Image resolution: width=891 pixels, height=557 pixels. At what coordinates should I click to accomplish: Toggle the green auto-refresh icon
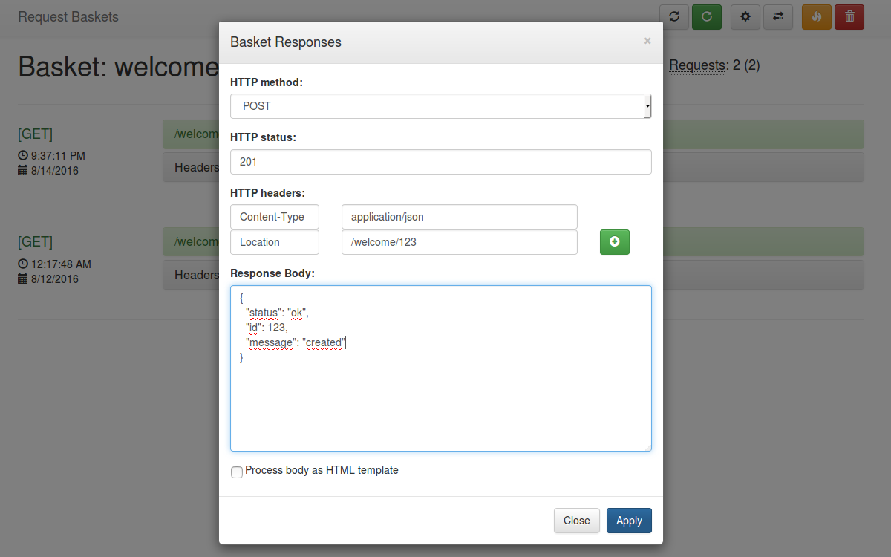point(706,16)
